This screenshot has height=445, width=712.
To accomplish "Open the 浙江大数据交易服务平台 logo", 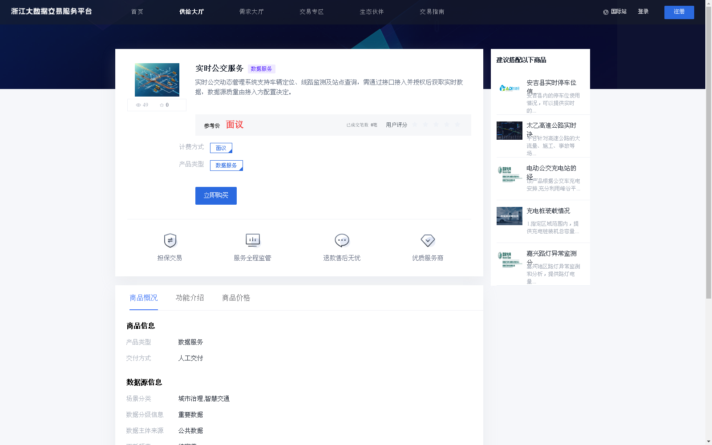I will click(x=51, y=12).
